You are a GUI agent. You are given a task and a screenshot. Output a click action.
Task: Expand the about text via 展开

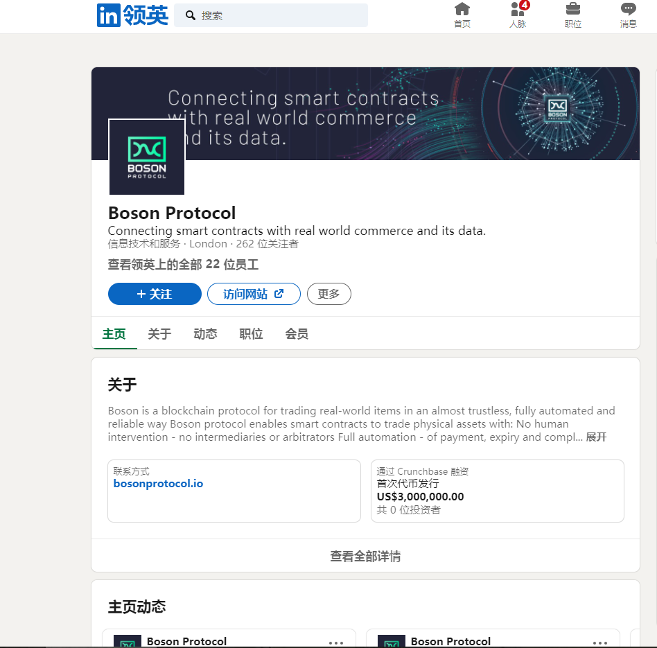tap(596, 437)
